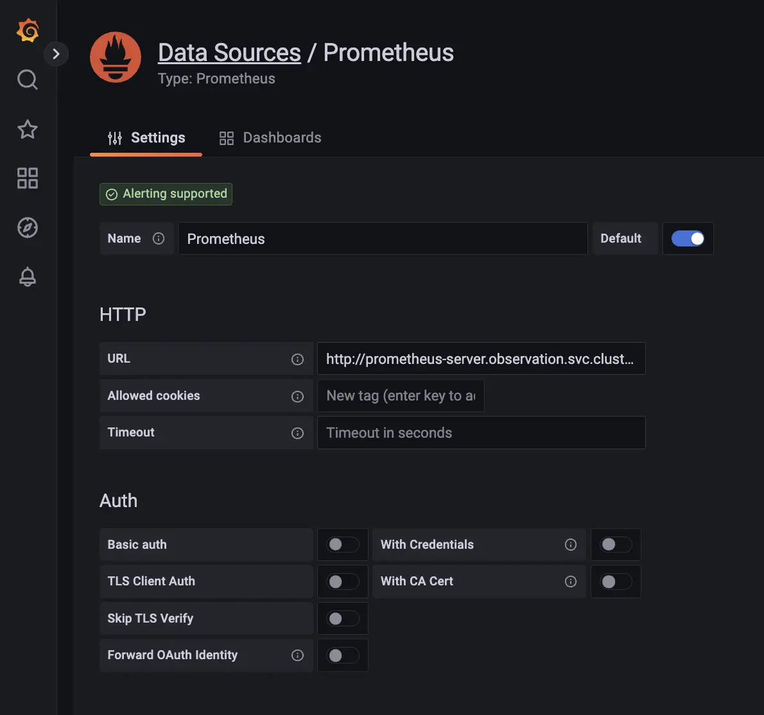This screenshot has width=764, height=715.
Task: Enable the Skip TLS Verify toggle
Action: (x=343, y=619)
